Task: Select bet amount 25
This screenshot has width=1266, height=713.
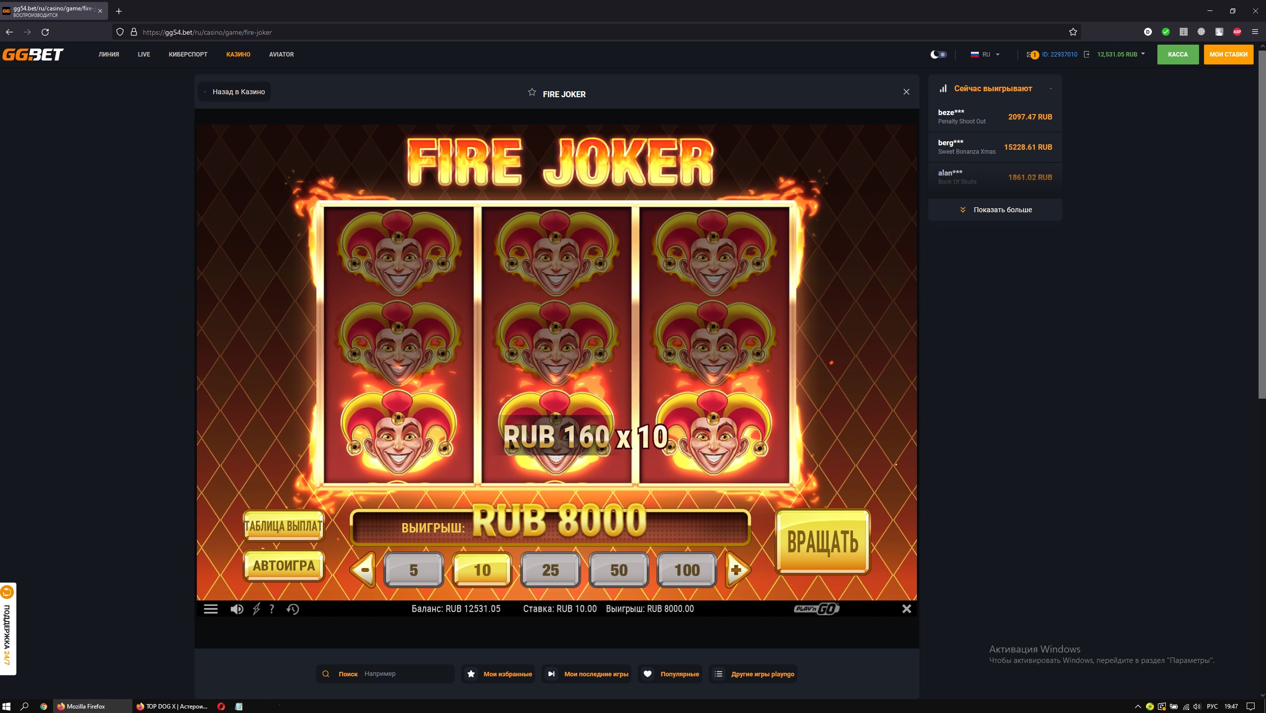Action: (550, 570)
